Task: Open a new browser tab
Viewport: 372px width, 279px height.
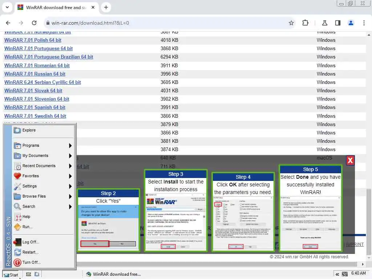Action: point(106,7)
